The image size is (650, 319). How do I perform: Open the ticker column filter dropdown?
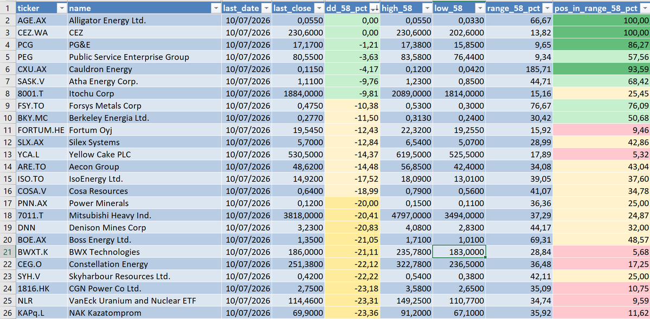61,8
